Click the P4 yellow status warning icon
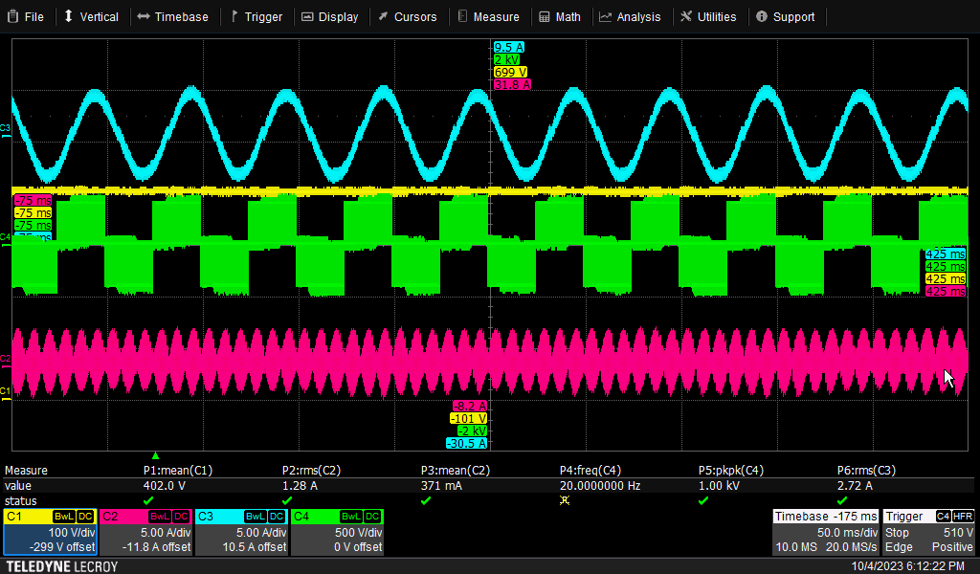 click(565, 501)
